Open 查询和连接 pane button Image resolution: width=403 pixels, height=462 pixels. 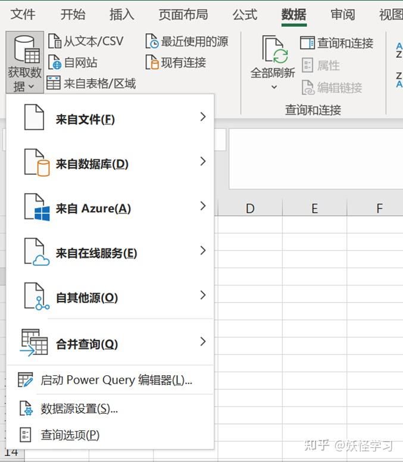point(337,43)
